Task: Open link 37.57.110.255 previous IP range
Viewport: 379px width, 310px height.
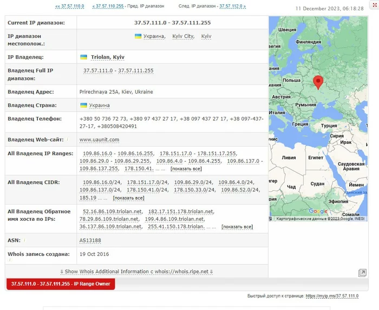Action: [108, 6]
